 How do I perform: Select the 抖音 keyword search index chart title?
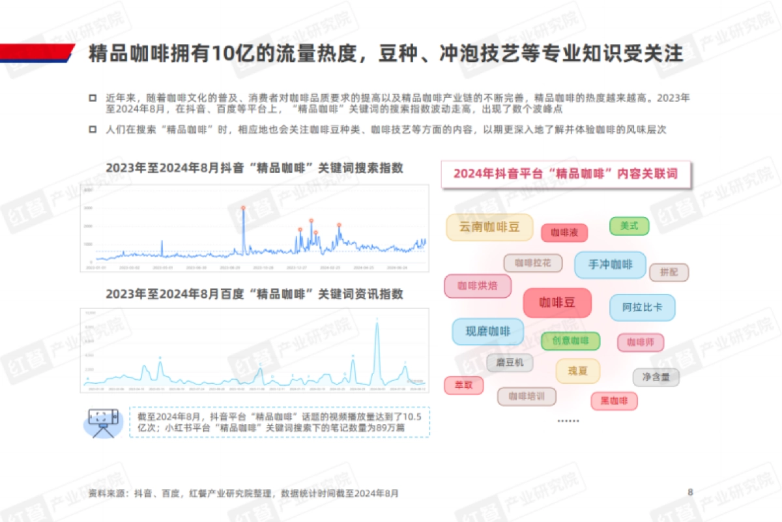tap(255, 168)
